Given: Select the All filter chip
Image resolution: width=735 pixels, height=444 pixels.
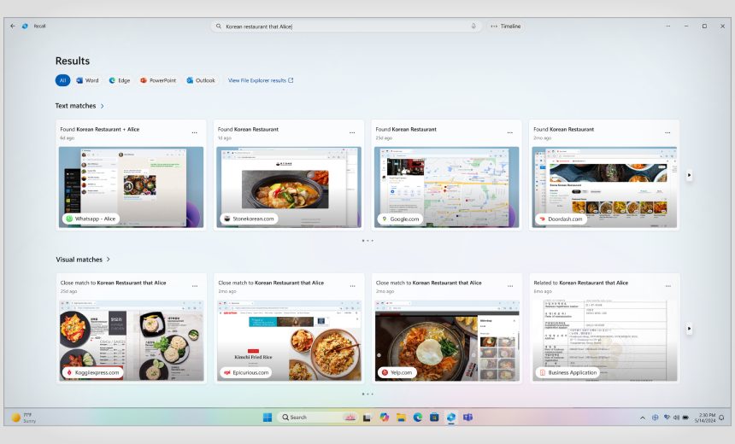Looking at the screenshot, I should (x=62, y=80).
